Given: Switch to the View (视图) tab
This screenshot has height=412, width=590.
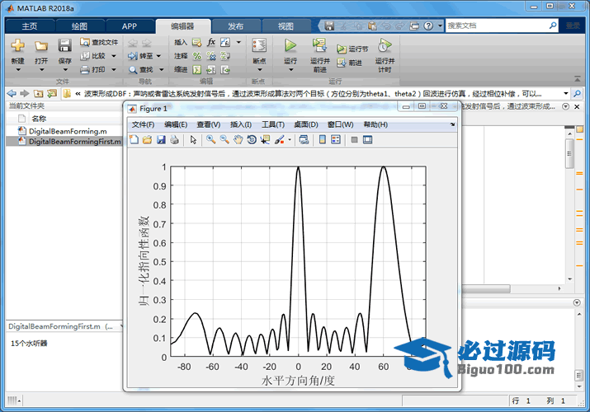Looking at the screenshot, I should pos(286,26).
